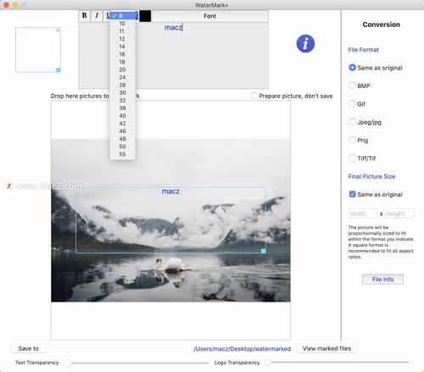
Task: Open the black text color swatch
Action: [x=145, y=16]
